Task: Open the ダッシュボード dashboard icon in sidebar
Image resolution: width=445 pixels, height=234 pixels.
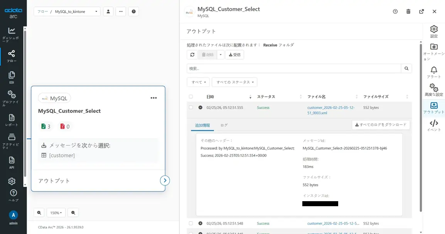Action: pos(12,33)
